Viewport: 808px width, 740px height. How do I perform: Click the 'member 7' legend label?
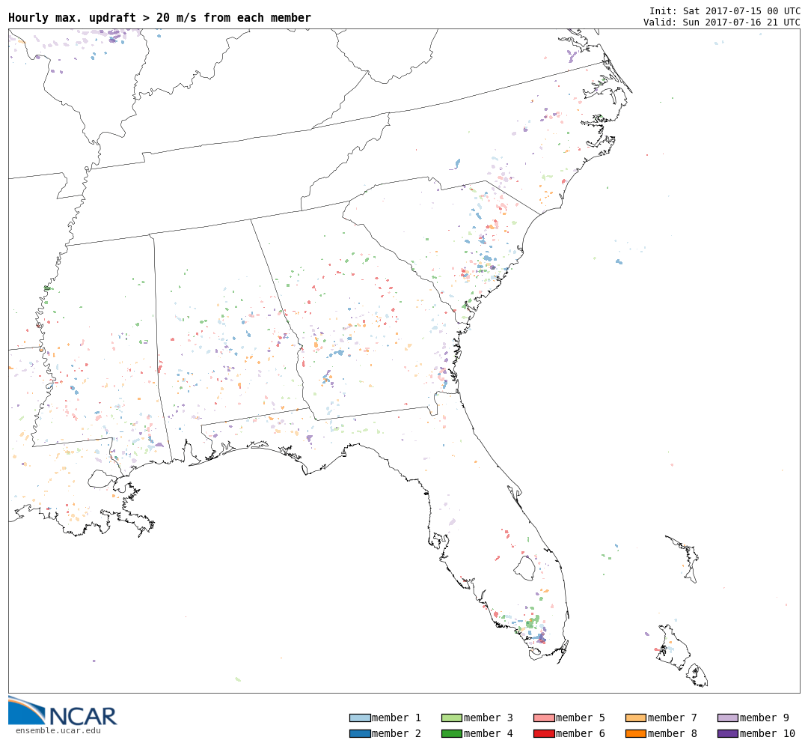(x=673, y=718)
